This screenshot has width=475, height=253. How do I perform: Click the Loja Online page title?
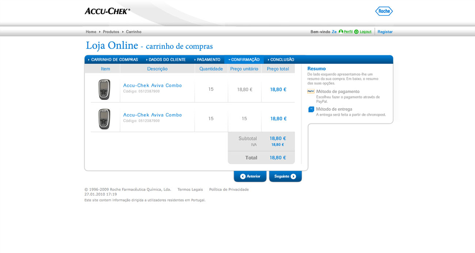(x=149, y=45)
